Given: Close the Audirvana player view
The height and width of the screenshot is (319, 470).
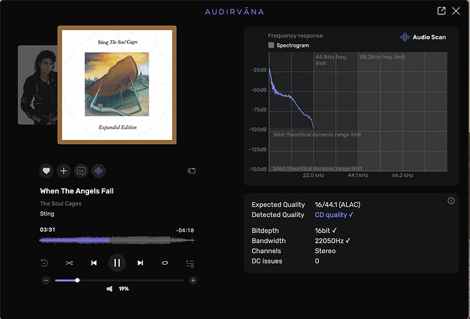Looking at the screenshot, I should tap(456, 11).
